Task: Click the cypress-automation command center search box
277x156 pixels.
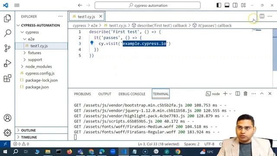Action: [x=148, y=5]
